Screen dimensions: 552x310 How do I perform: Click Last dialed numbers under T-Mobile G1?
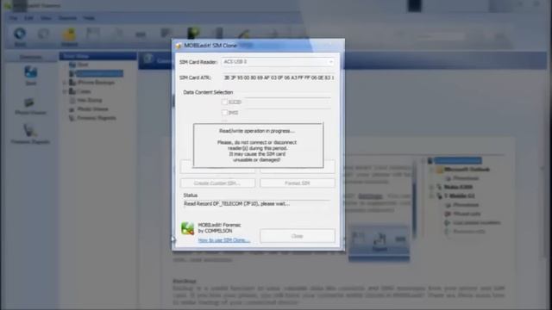(476, 222)
